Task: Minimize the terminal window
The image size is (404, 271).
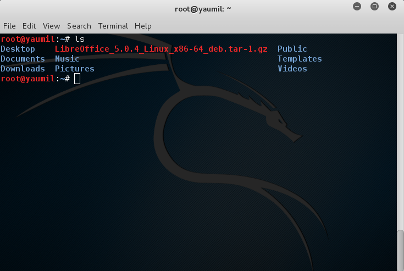Action: pyautogui.click(x=357, y=7)
